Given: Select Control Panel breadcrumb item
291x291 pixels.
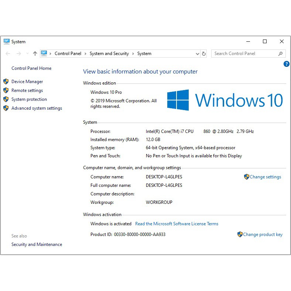Looking at the screenshot, I should 68,54.
